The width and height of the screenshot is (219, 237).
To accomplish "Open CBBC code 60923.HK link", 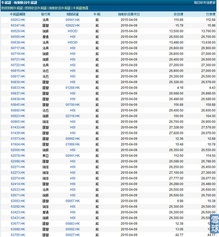I will coord(18,116).
